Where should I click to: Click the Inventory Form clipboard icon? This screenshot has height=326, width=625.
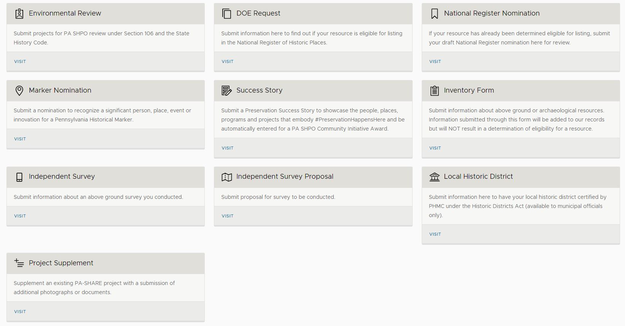(x=434, y=91)
